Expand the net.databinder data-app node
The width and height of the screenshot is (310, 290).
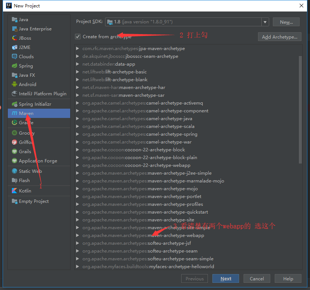[78, 64]
